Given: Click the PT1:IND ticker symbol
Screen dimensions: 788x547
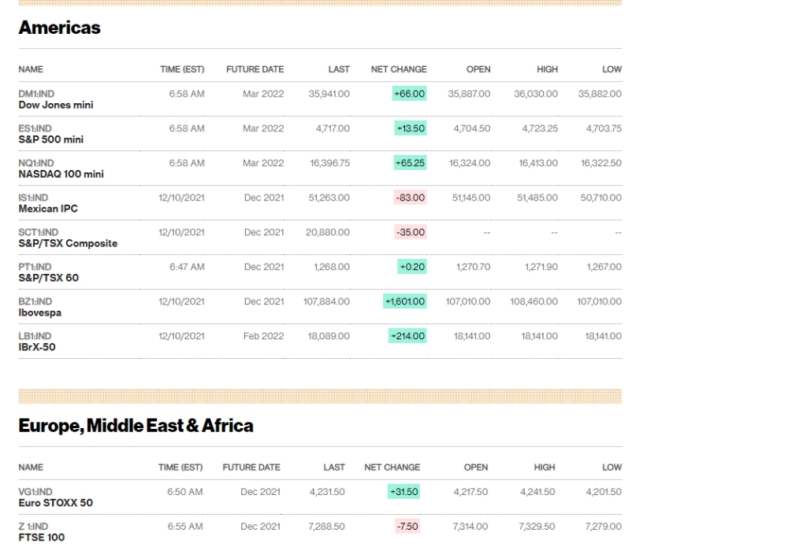Looking at the screenshot, I should tap(35, 267).
